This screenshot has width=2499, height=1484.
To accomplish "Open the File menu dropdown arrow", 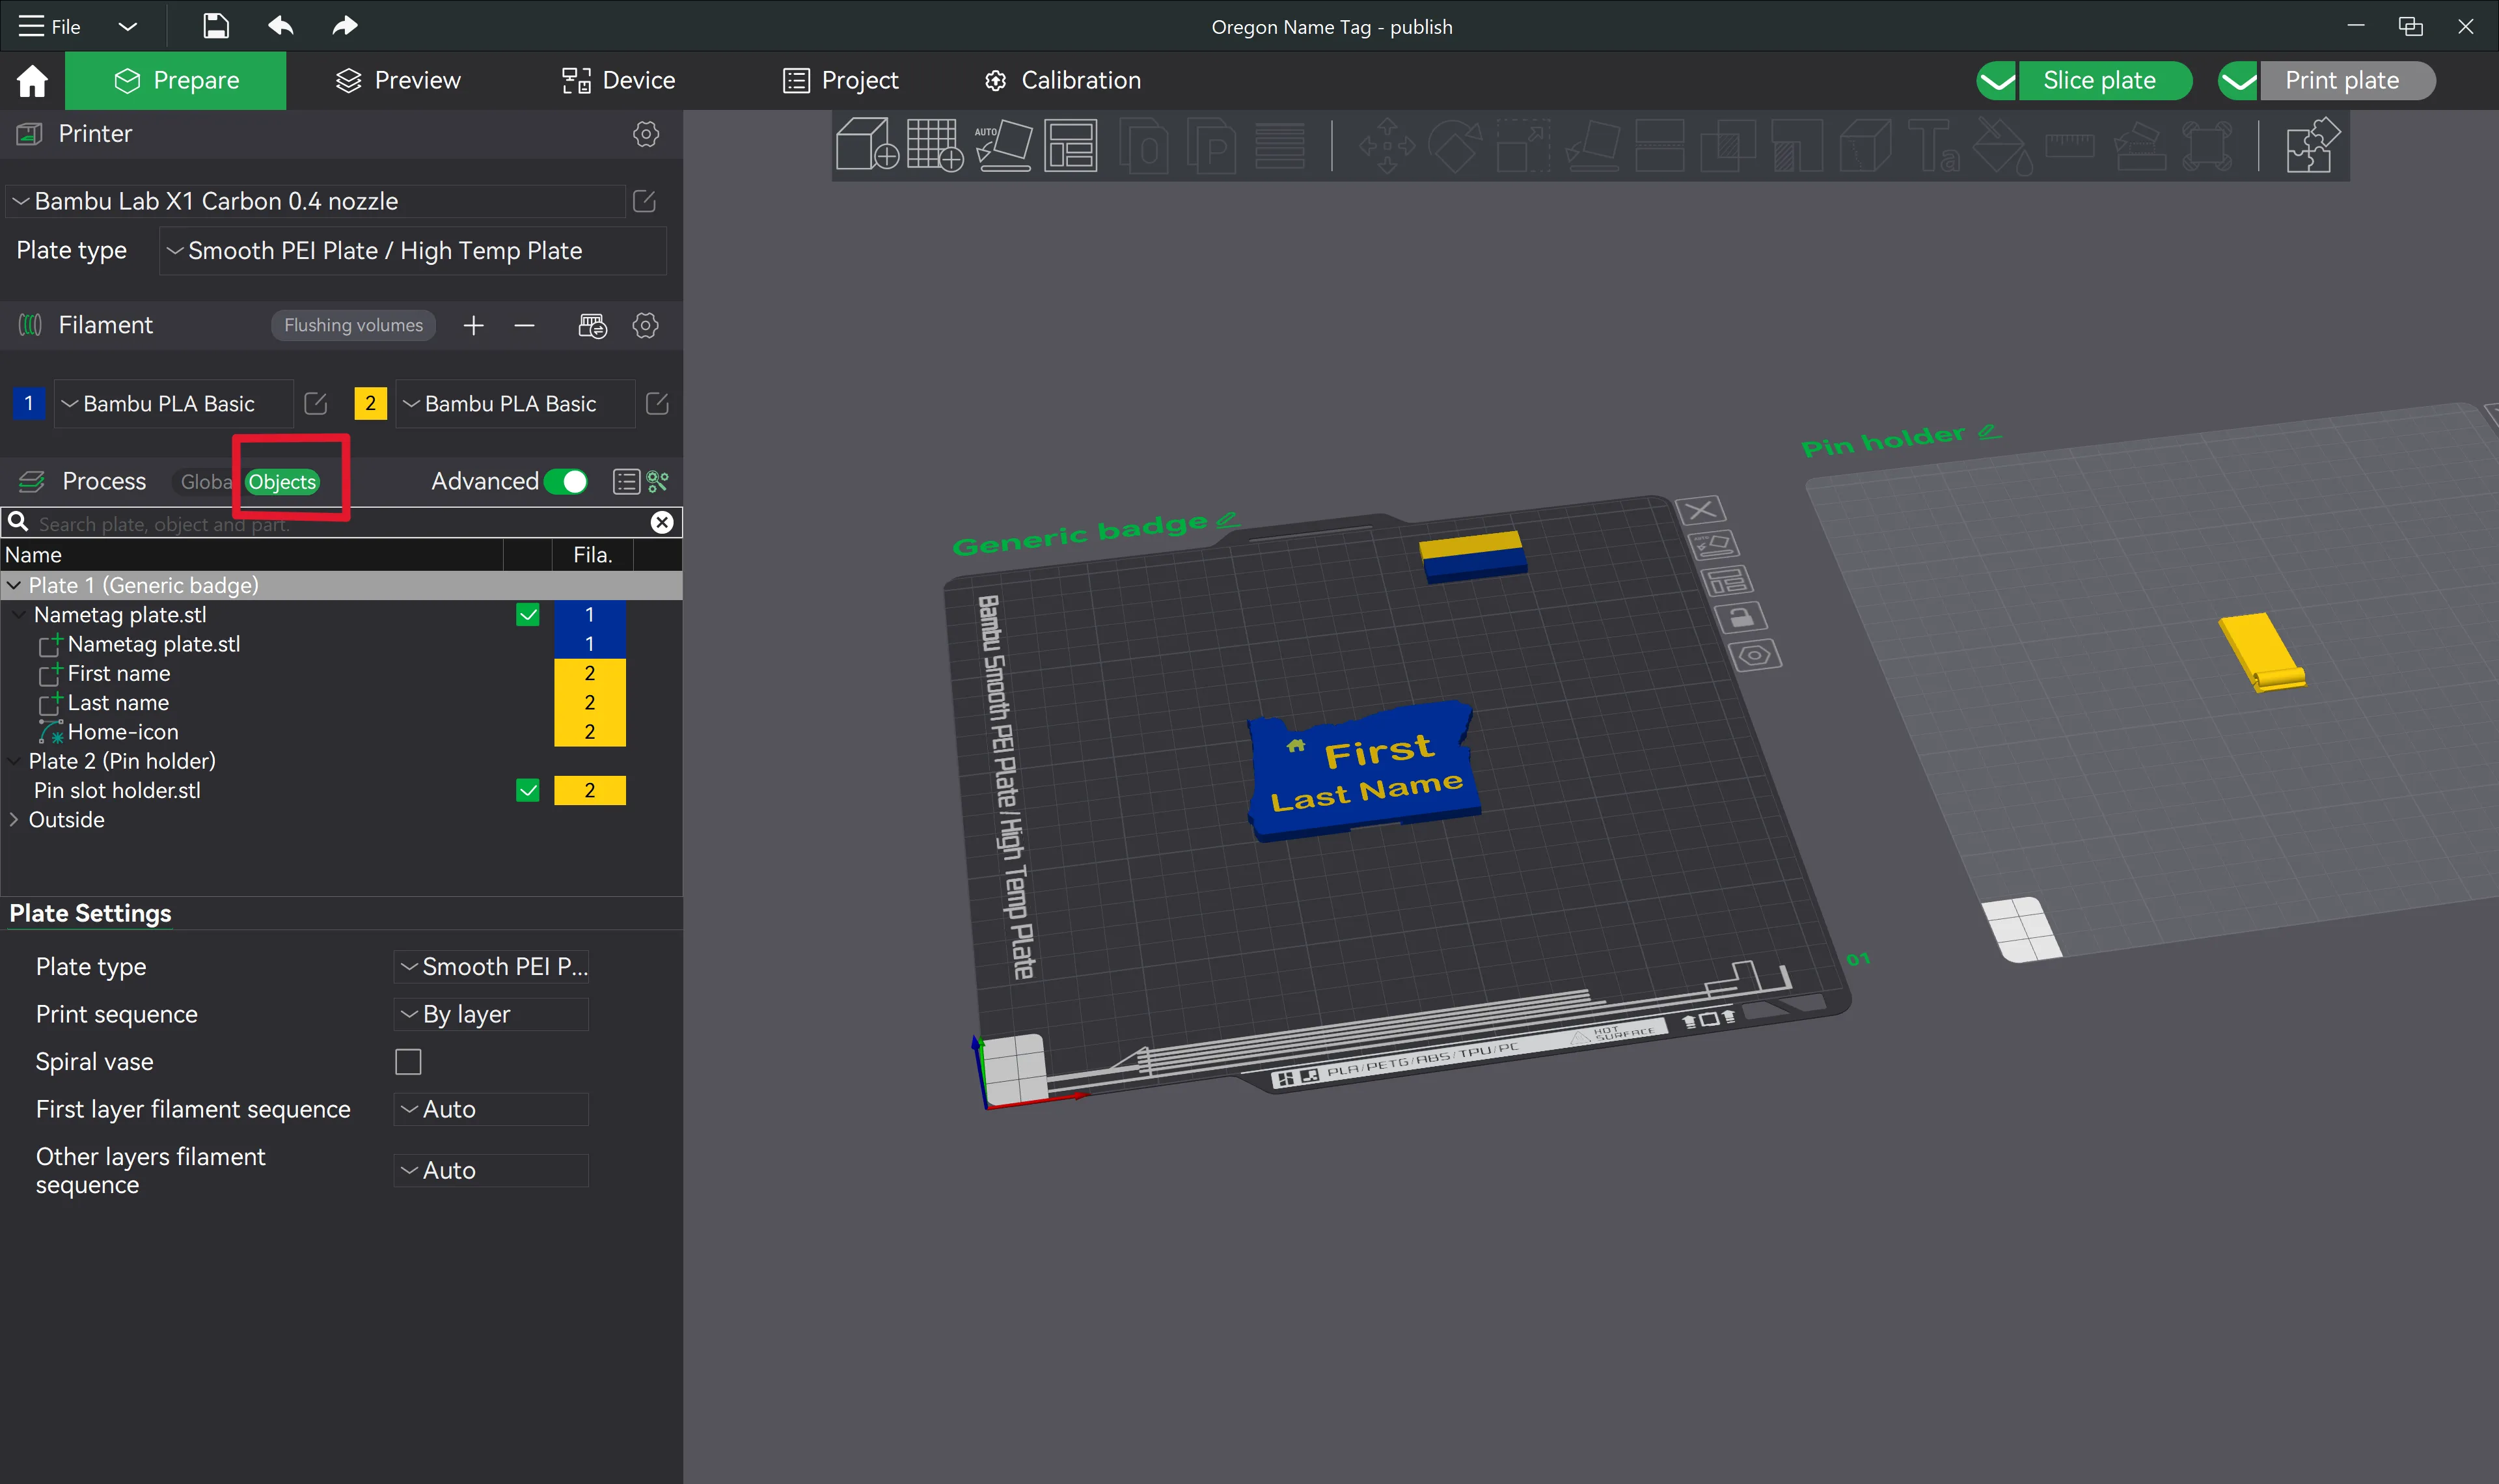I will point(127,26).
